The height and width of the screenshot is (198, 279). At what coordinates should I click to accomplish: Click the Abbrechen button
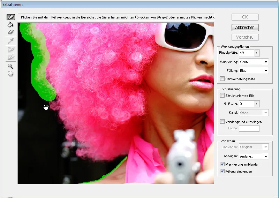245,28
